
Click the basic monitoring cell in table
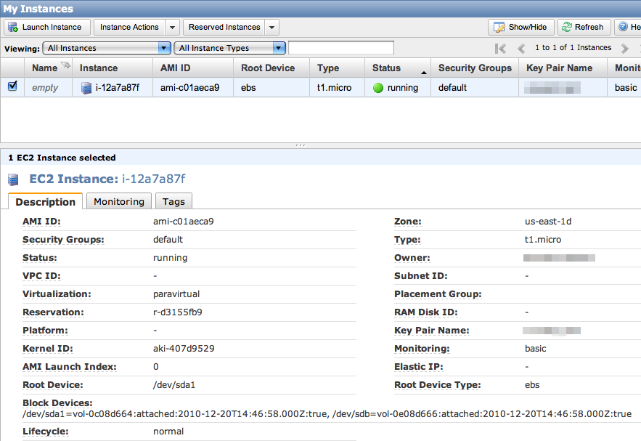click(626, 87)
